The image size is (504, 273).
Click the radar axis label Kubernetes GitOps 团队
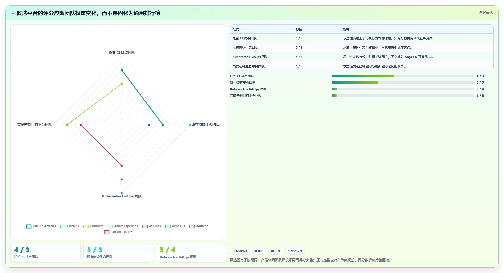122,196
